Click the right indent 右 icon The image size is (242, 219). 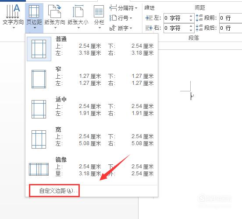click(149, 28)
